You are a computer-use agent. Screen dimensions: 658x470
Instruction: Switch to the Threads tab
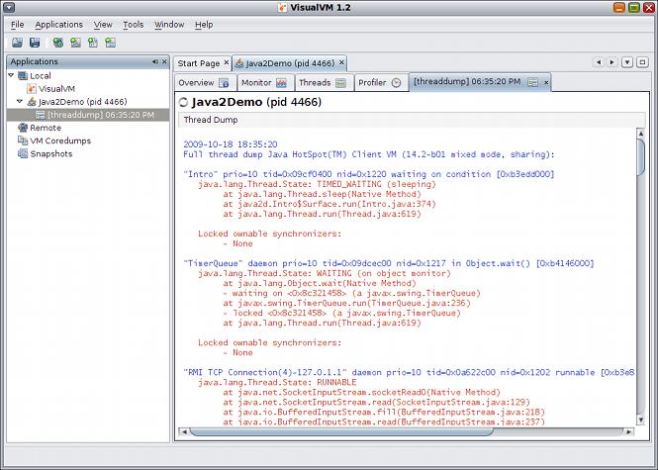[x=324, y=83]
